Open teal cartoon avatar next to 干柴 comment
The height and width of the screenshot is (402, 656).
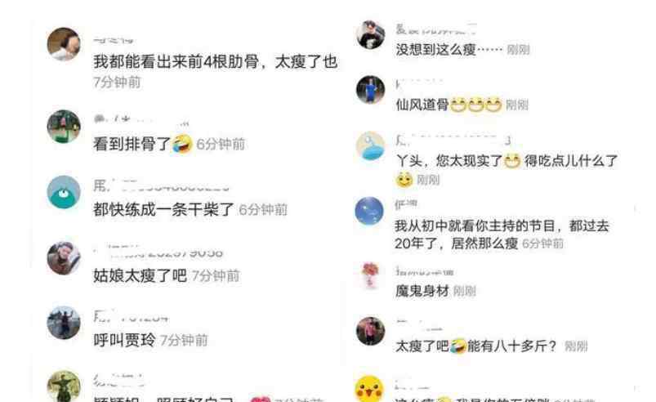pyautogui.click(x=64, y=192)
